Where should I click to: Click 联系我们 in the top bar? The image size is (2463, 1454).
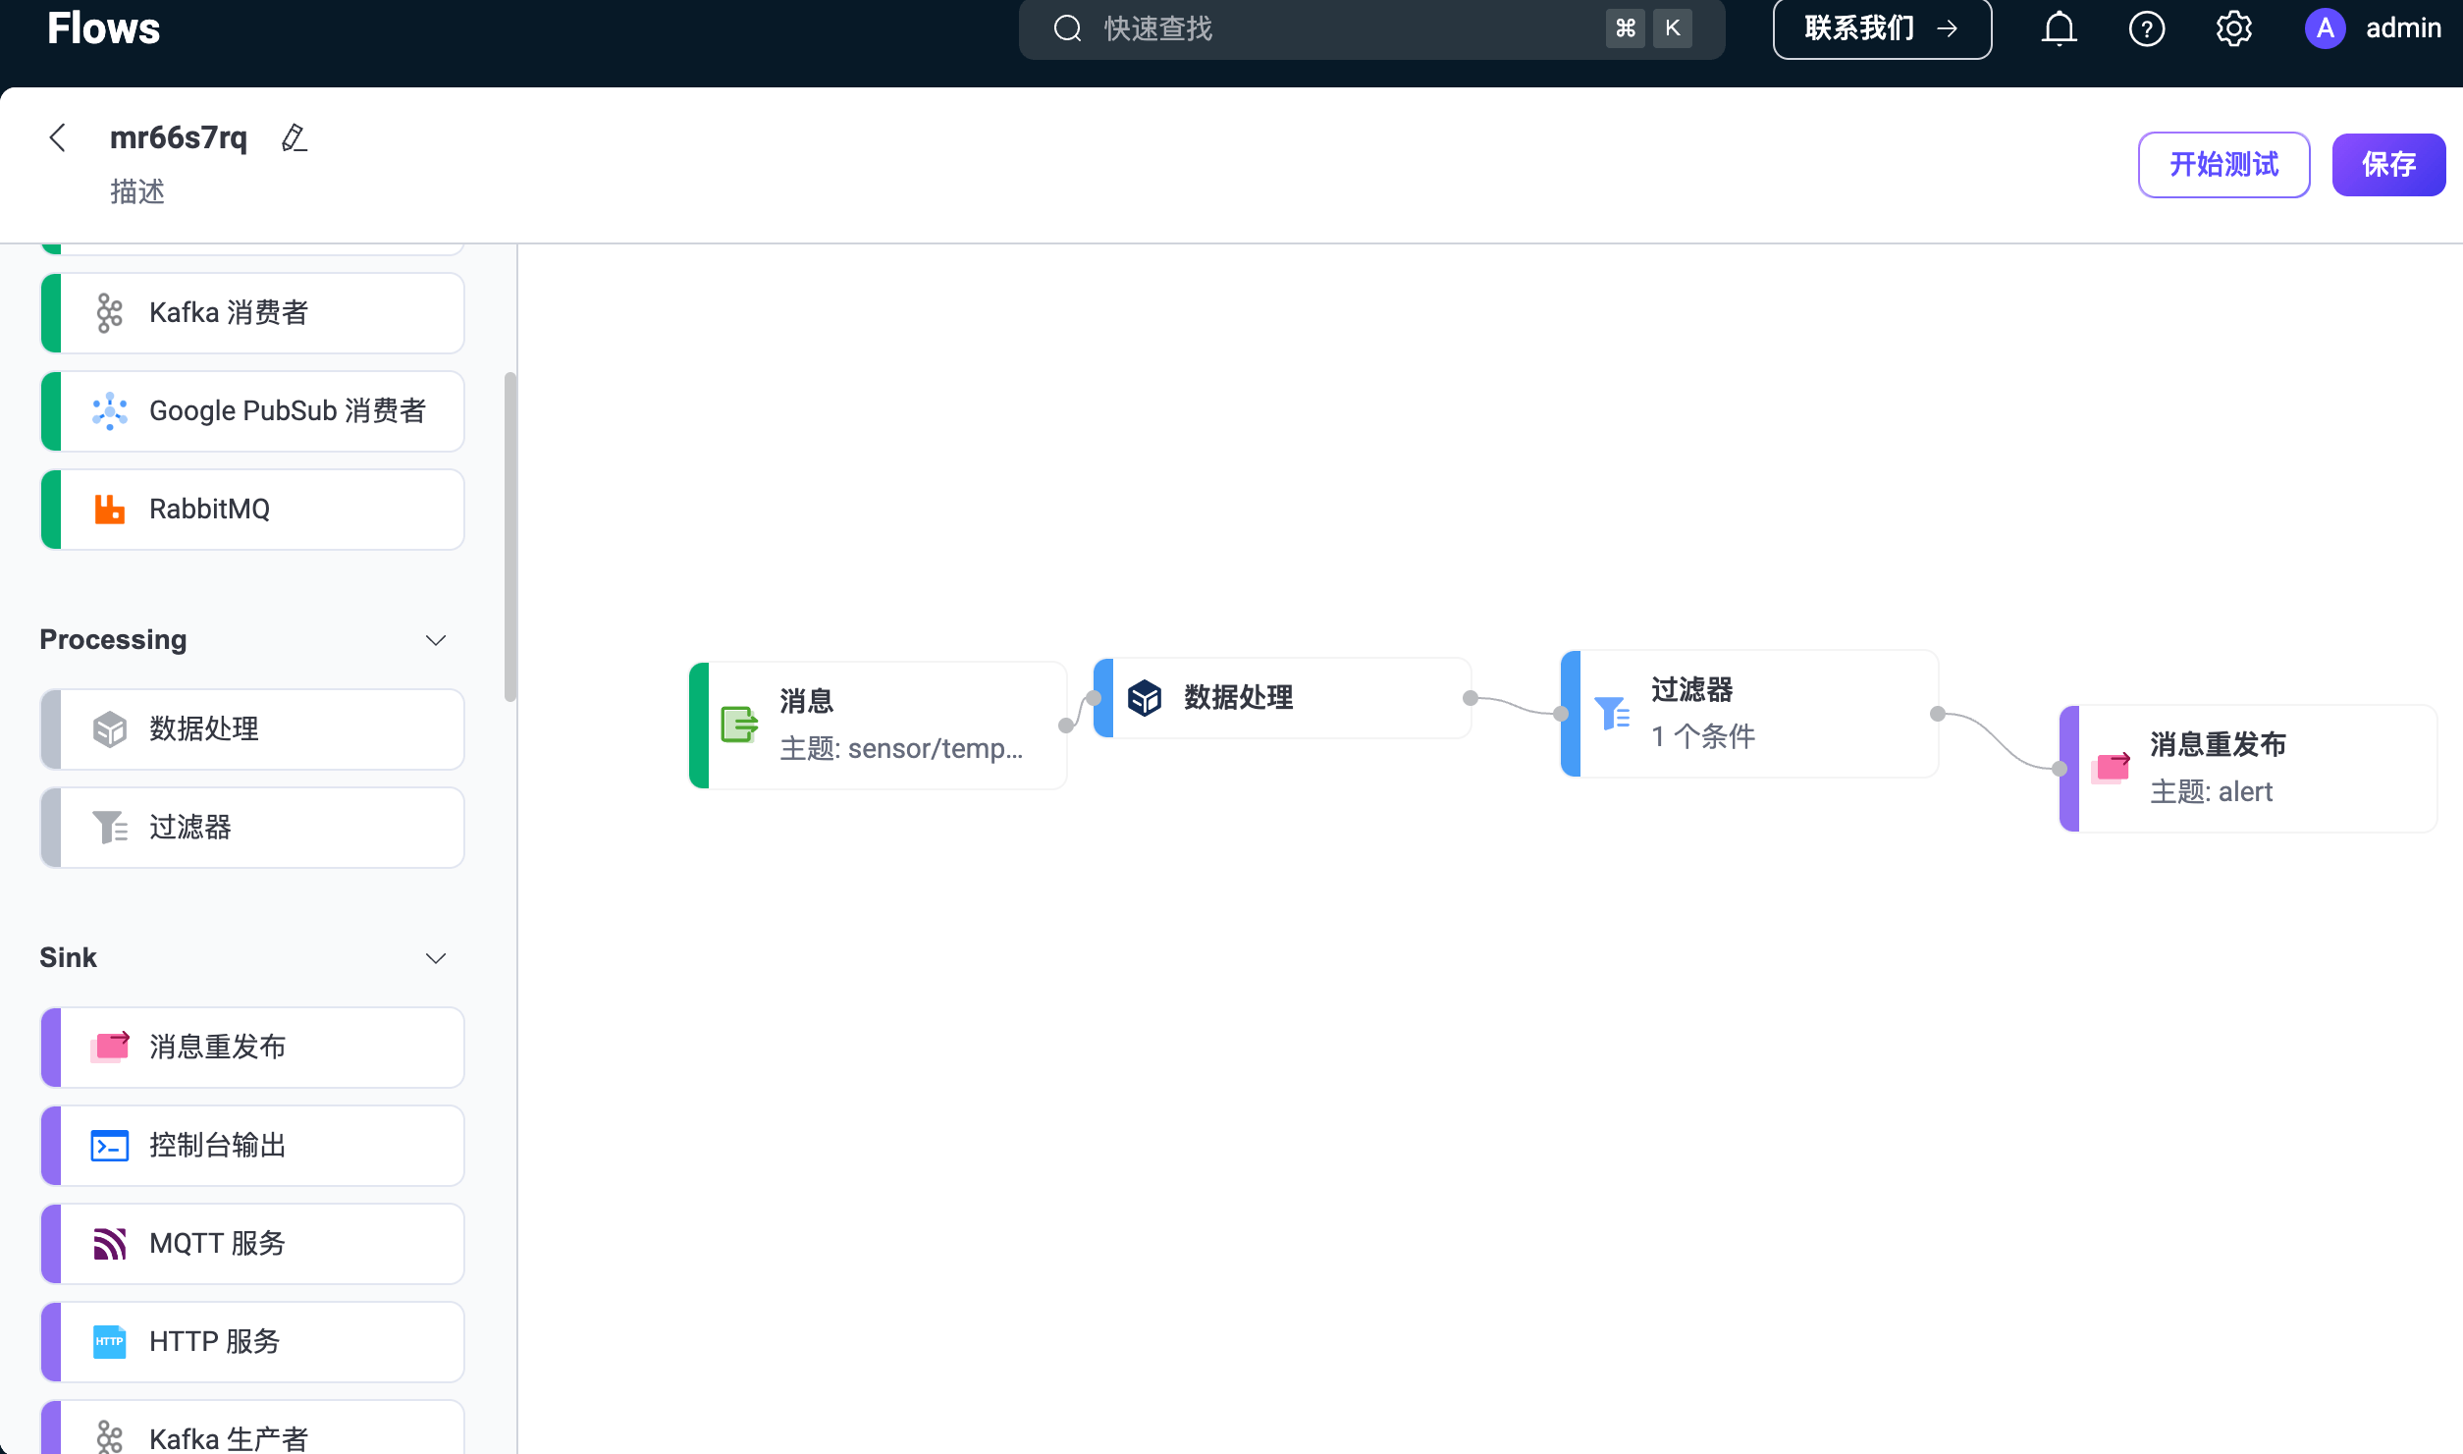pyautogui.click(x=1881, y=28)
